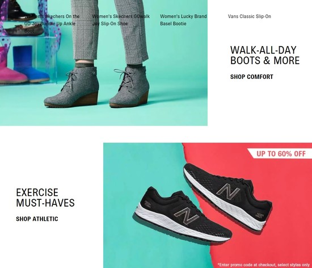Click the promo code disclaimer text
This screenshot has width=312, height=268.
264,265
